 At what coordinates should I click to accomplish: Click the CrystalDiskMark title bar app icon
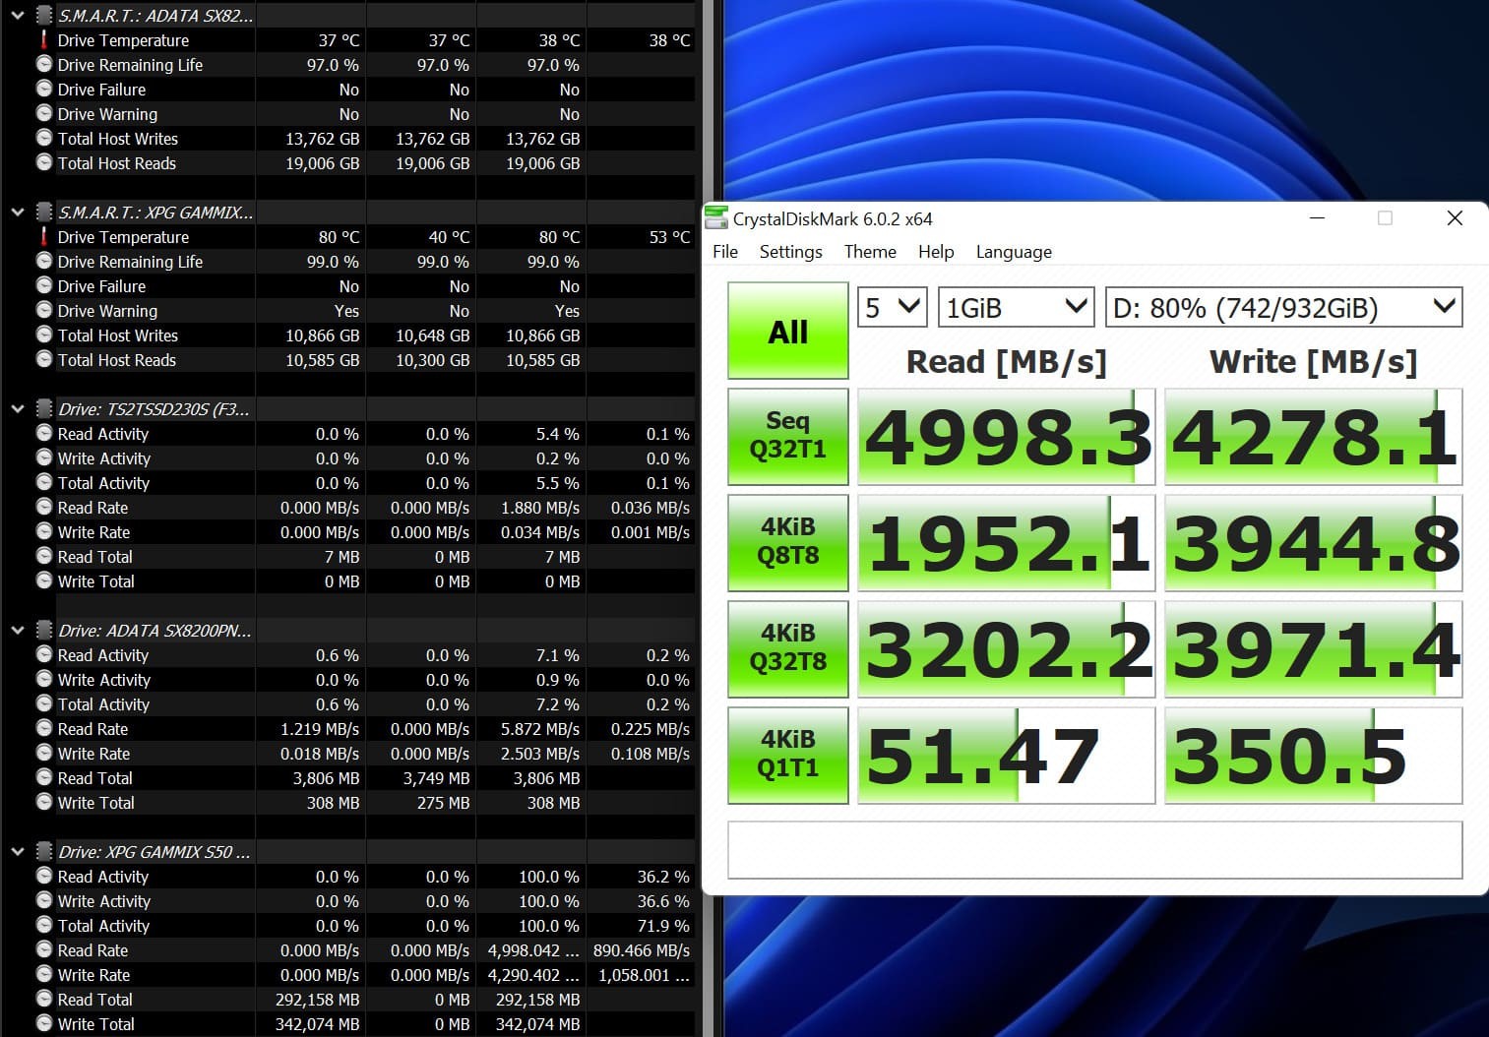717,218
